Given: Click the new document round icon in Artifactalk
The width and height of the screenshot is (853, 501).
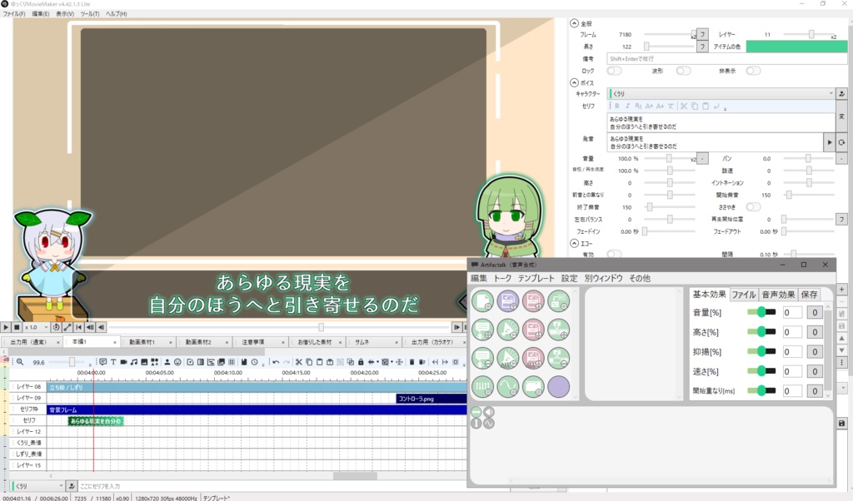Looking at the screenshot, I should (x=482, y=301).
